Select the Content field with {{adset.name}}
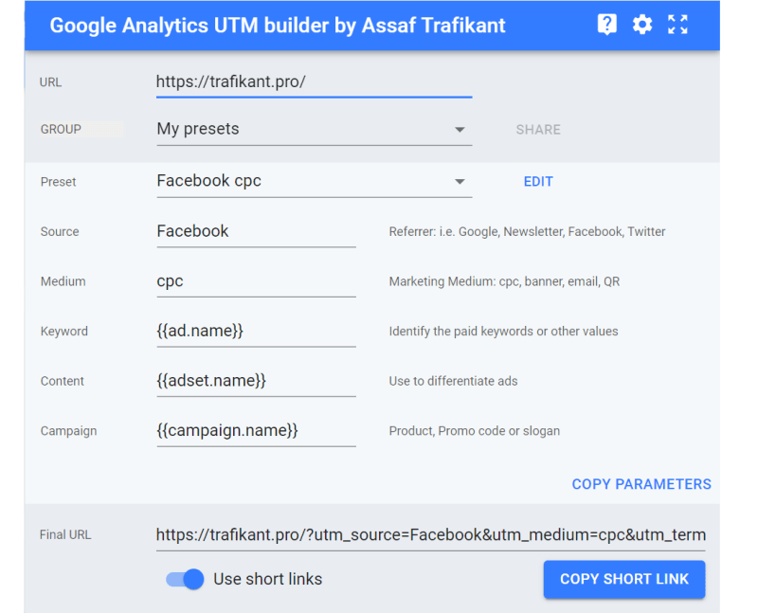 pos(256,381)
